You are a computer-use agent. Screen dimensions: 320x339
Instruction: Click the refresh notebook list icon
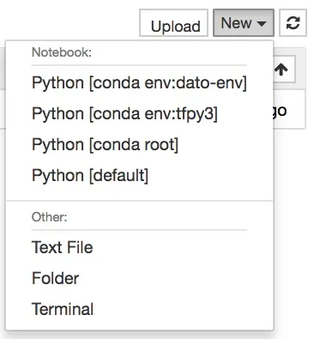click(x=293, y=23)
